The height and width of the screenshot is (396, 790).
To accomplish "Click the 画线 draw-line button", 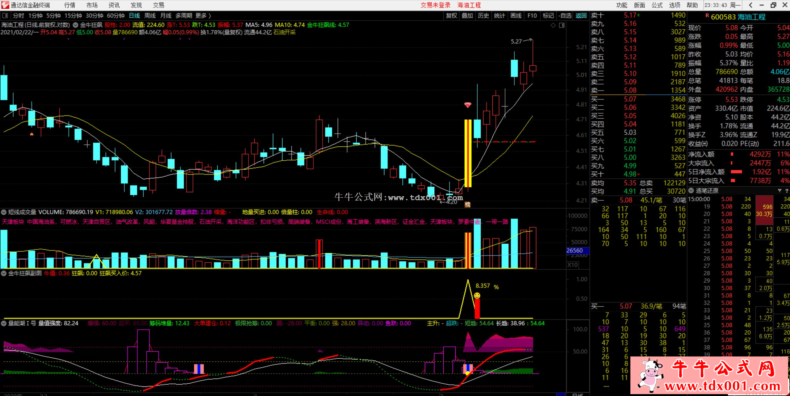I will tap(516, 16).
